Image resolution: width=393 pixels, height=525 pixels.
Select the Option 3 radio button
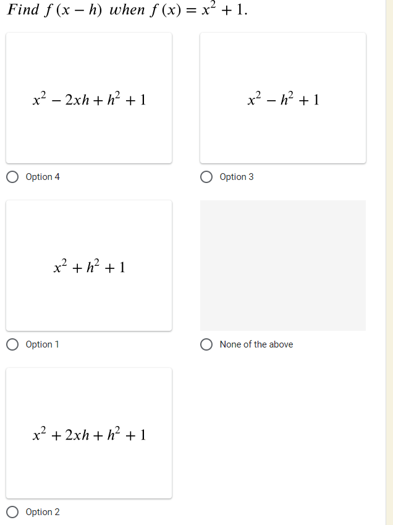pos(206,177)
